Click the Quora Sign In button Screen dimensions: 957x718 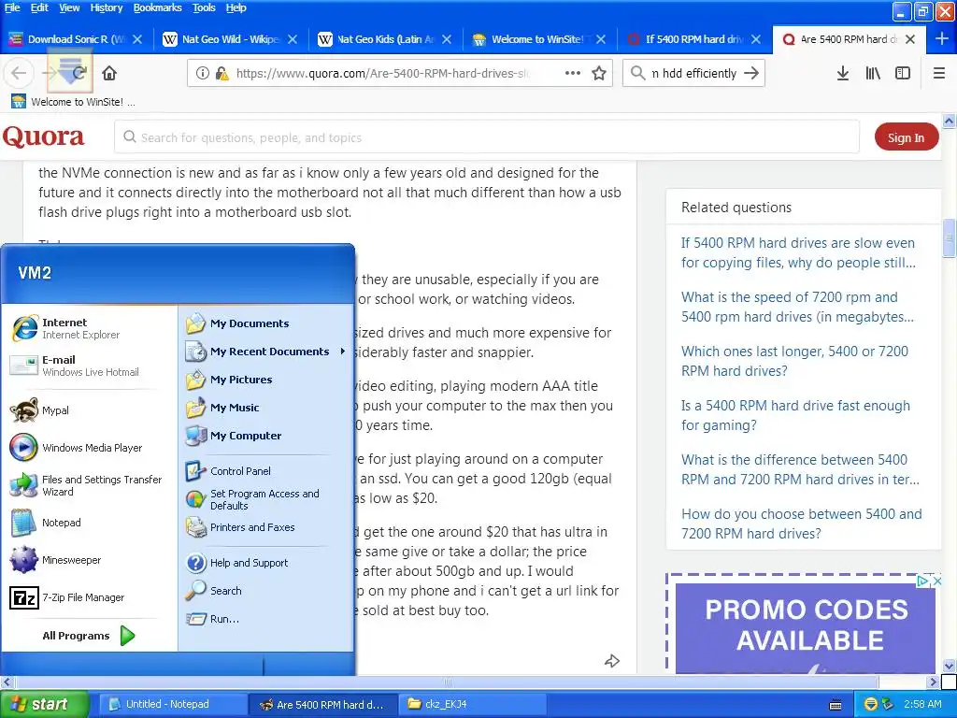coord(906,137)
